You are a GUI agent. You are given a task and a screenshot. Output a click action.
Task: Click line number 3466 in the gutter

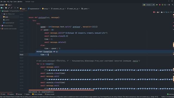pyautogui.click(x=21, y=55)
